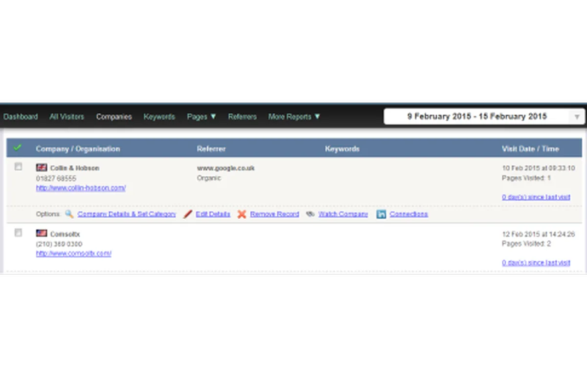Click the Company / Organisation column header
The height and width of the screenshot is (377, 587).
tap(78, 148)
